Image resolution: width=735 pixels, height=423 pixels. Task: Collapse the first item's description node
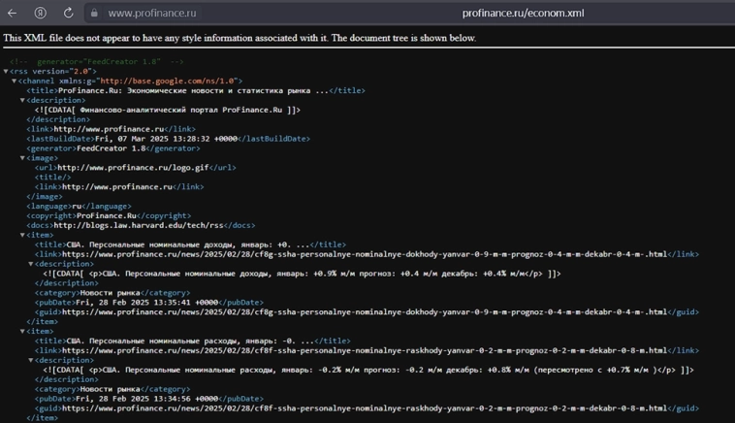31,264
